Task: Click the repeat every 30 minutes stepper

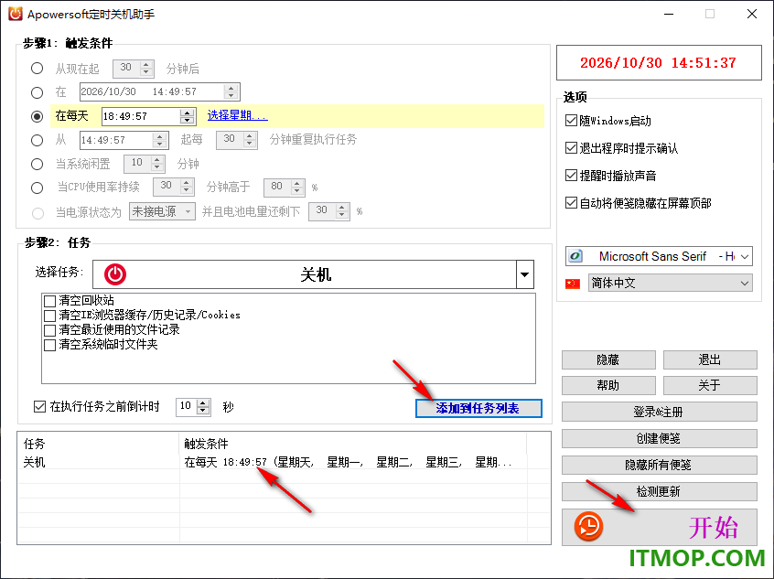Action: pyautogui.click(x=250, y=140)
